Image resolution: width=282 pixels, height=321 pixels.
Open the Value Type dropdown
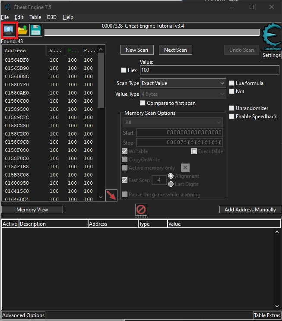[x=183, y=94]
